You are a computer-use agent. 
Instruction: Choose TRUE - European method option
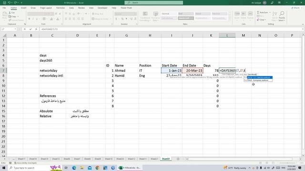(x=258, y=80)
